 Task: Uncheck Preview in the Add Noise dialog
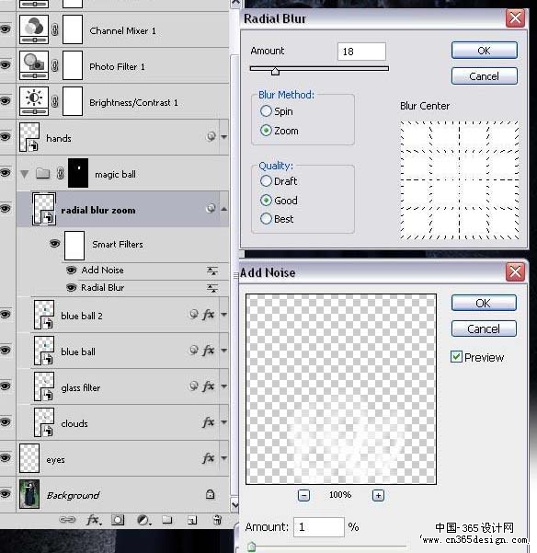click(456, 357)
